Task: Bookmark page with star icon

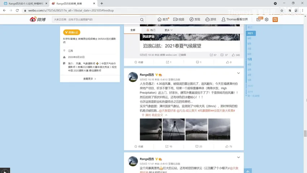Action: point(282,10)
